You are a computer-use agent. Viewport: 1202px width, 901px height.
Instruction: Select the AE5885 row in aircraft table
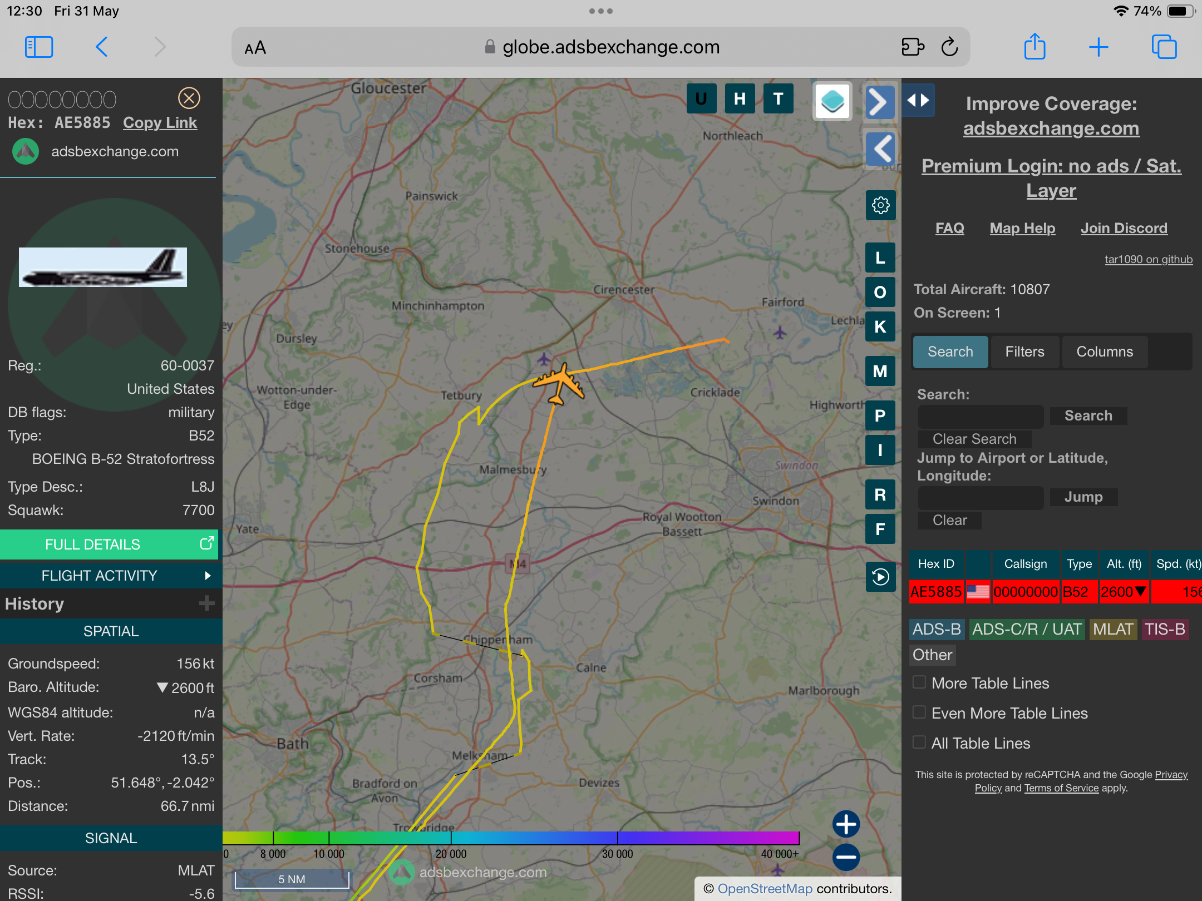click(x=1056, y=592)
